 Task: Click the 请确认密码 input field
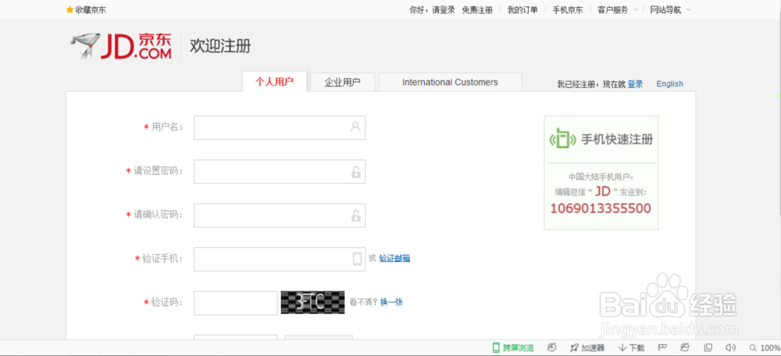(x=280, y=215)
